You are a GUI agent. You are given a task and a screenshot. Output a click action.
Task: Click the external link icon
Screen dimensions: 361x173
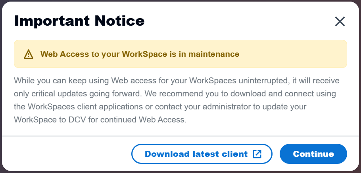click(257, 154)
